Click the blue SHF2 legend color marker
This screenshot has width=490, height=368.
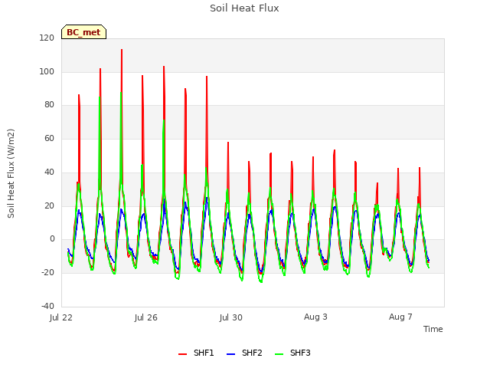click(x=230, y=354)
